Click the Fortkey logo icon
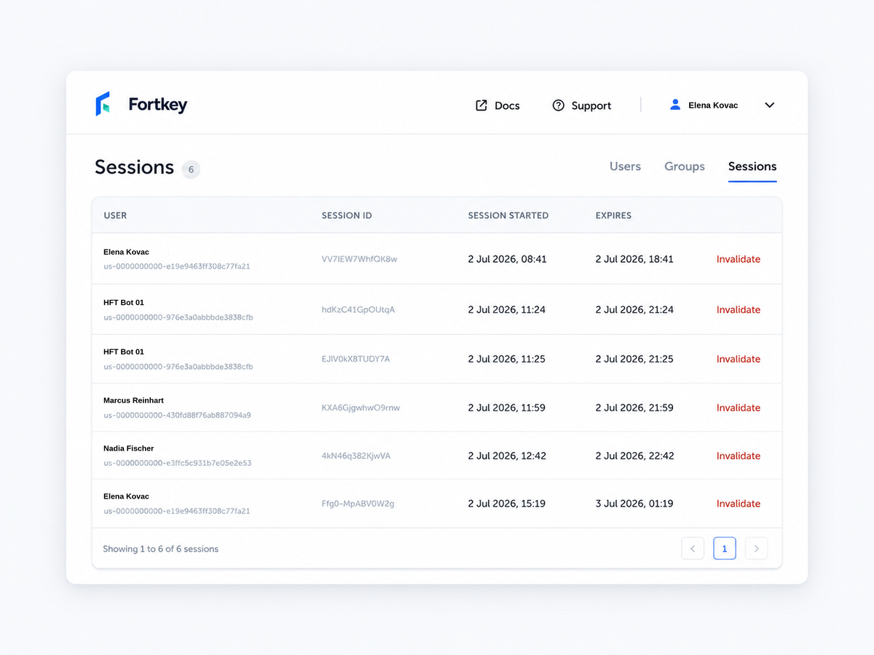This screenshot has height=655, width=874. (x=103, y=104)
